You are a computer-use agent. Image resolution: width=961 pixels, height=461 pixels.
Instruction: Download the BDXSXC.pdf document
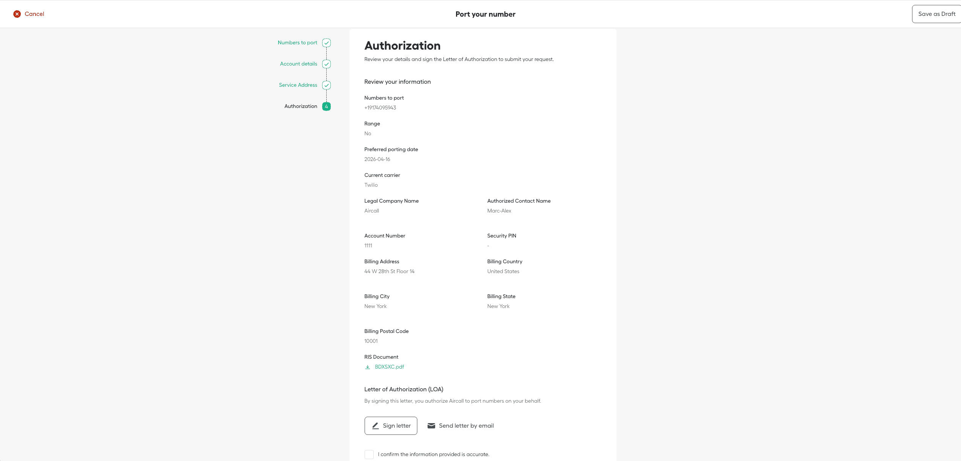(389, 367)
